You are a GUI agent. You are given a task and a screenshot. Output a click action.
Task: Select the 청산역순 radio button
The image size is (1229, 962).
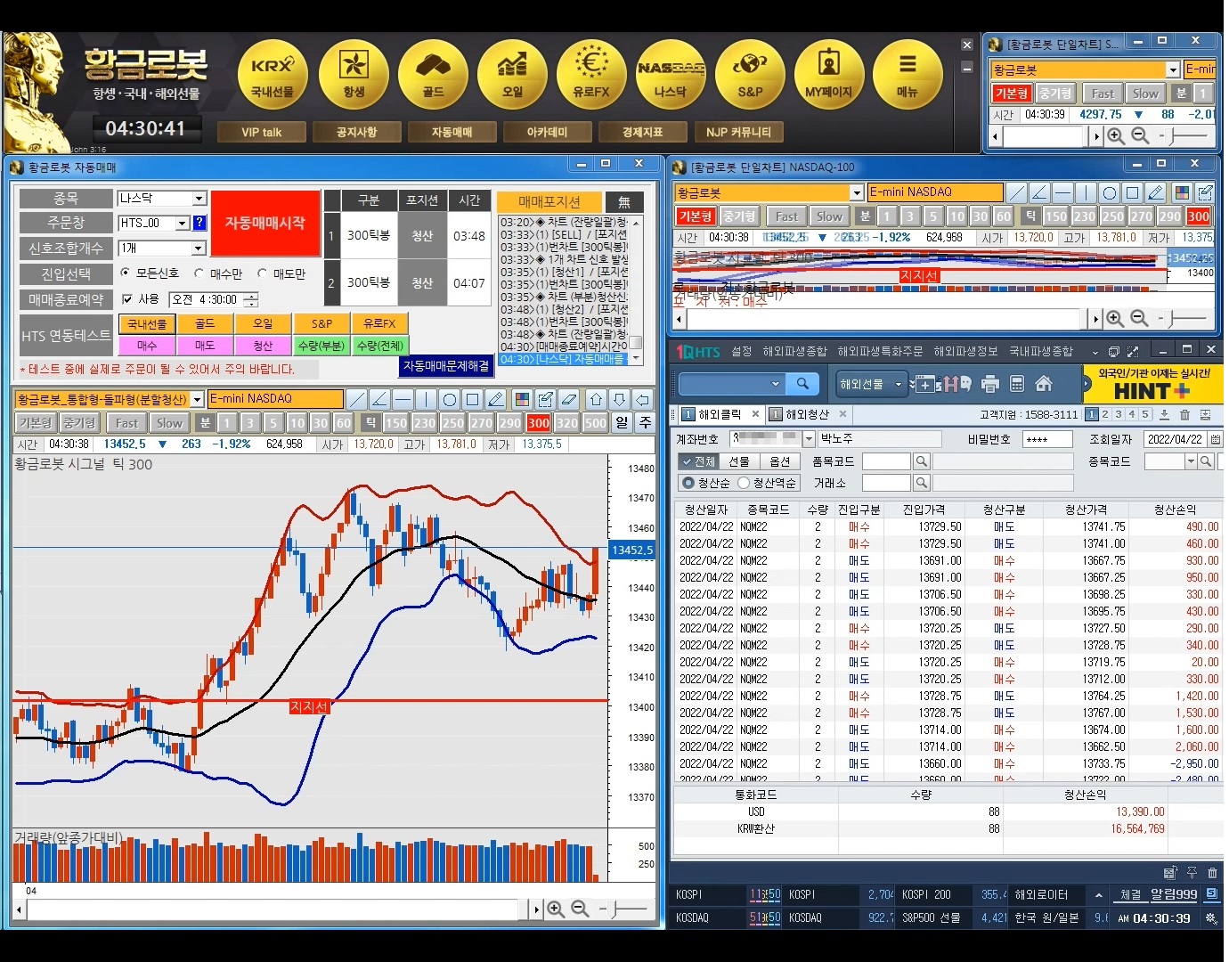[744, 483]
